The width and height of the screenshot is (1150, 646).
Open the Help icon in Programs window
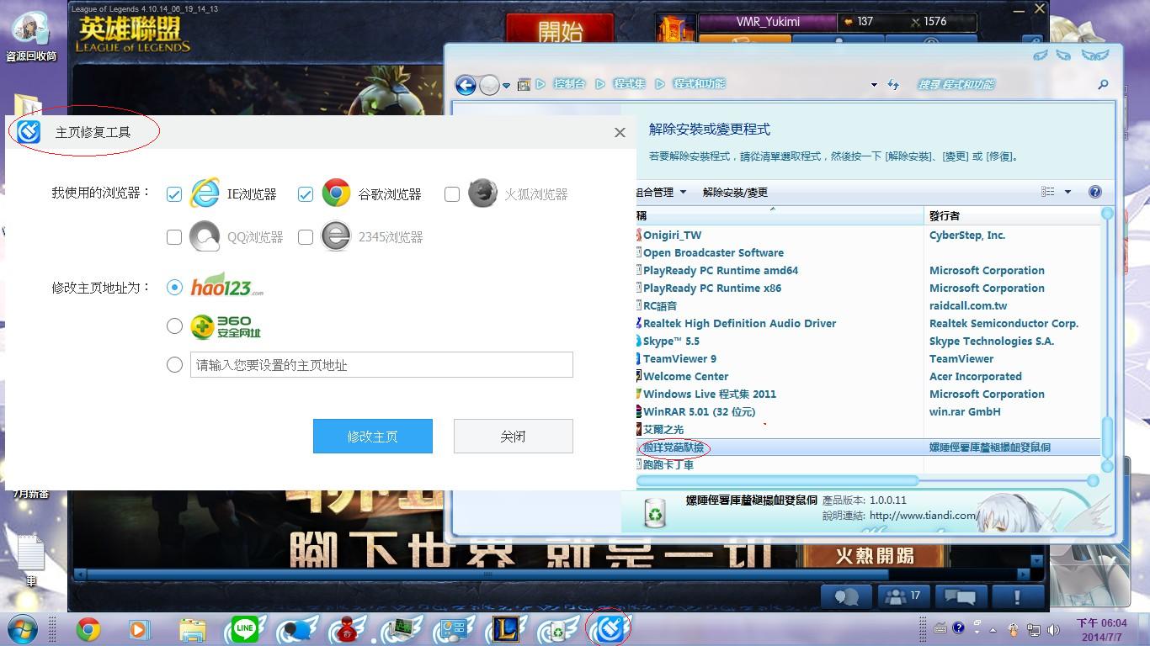pos(1095,192)
